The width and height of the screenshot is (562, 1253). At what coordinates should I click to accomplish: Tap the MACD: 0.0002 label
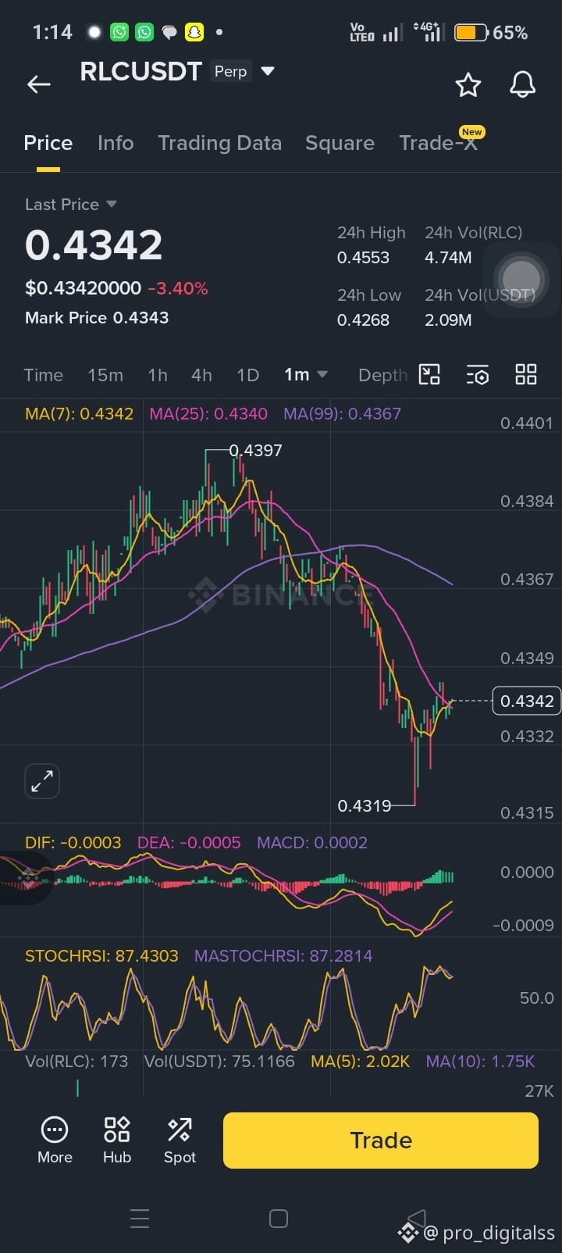[x=312, y=843]
